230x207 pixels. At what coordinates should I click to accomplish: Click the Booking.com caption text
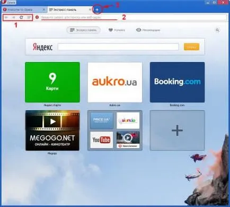click(x=177, y=105)
